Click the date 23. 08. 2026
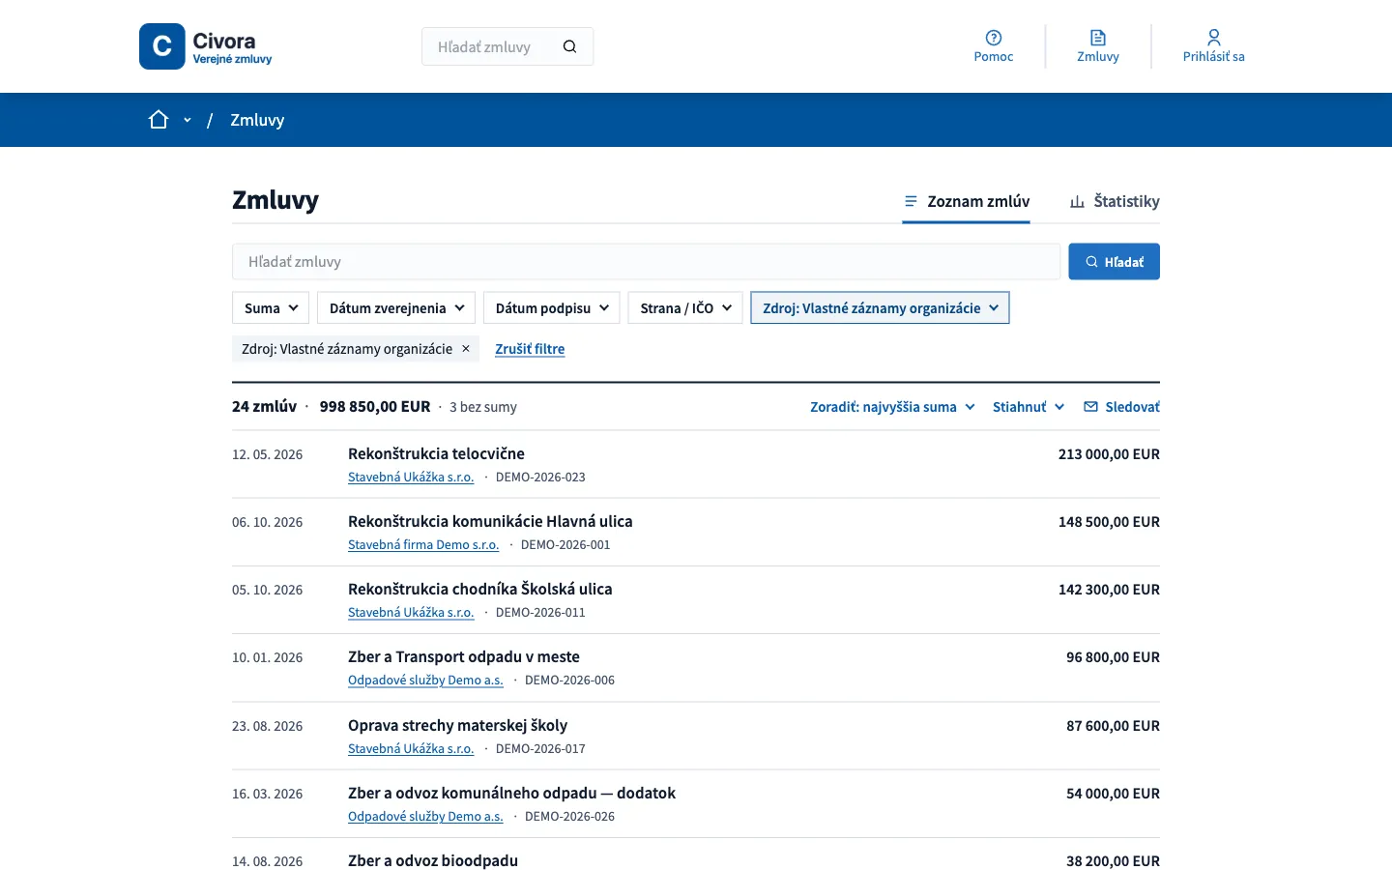 tap(268, 726)
